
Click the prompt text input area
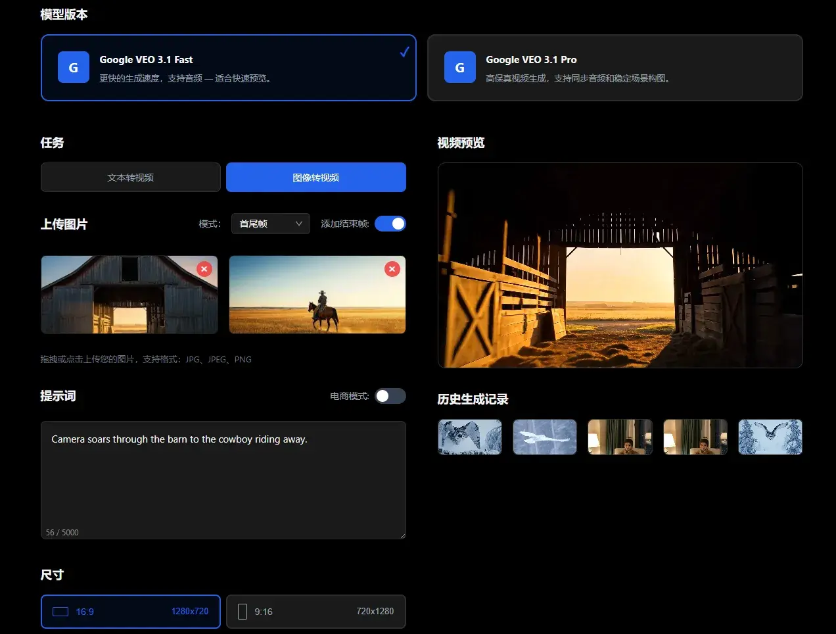(223, 480)
